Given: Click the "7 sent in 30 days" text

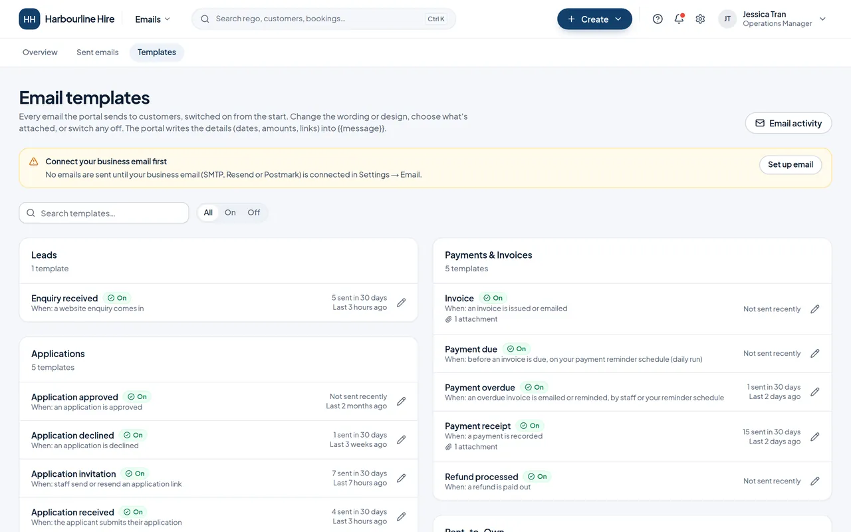Looking at the screenshot, I should (359, 473).
